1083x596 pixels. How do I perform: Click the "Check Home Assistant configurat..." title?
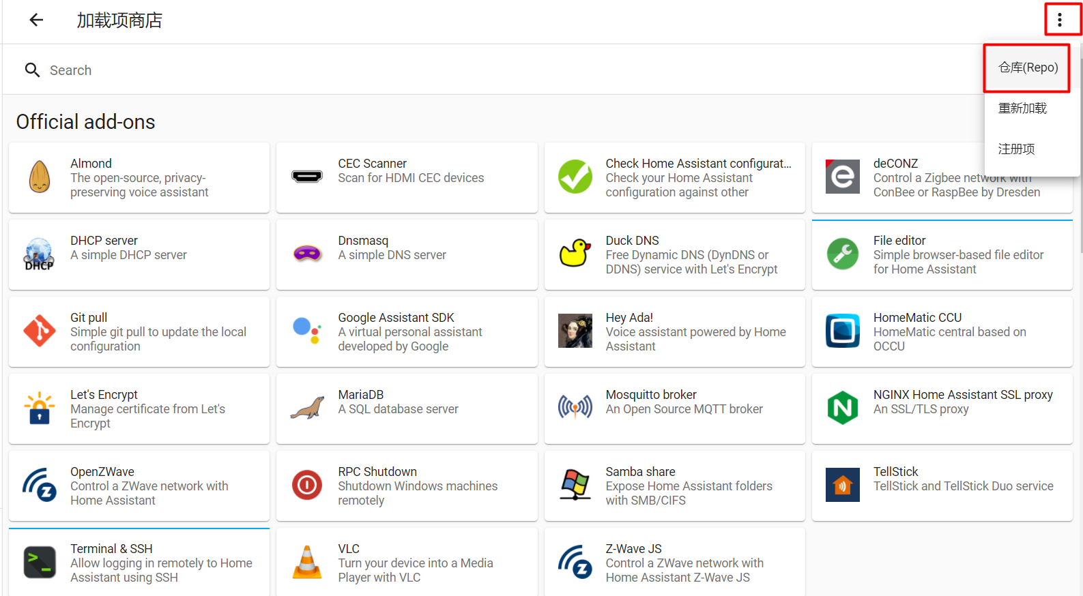pos(698,164)
